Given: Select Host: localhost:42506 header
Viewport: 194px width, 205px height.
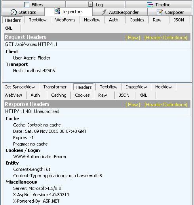Looking at the screenshot, I should [x=34, y=71].
